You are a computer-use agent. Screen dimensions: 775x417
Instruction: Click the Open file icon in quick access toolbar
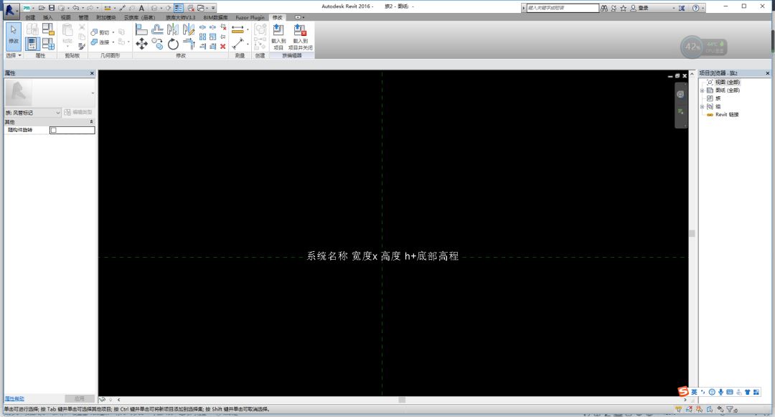(x=42, y=8)
